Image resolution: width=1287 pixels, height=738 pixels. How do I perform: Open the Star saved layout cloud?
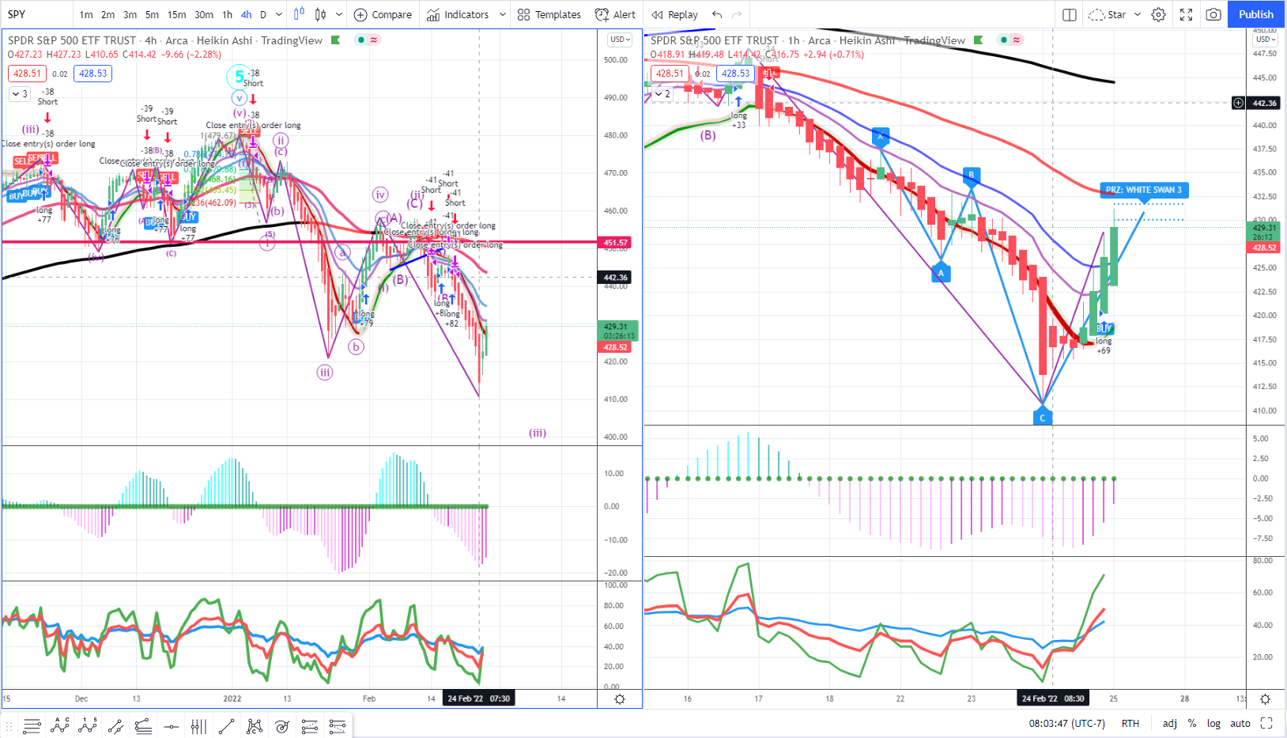pyautogui.click(x=1107, y=14)
